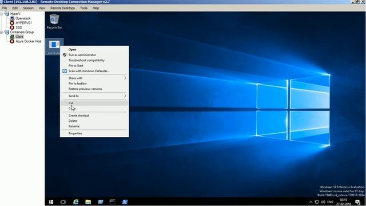Screen dimensions: 366x206
Task: Collapse the HyperV group node
Action: click(x=2, y=14)
